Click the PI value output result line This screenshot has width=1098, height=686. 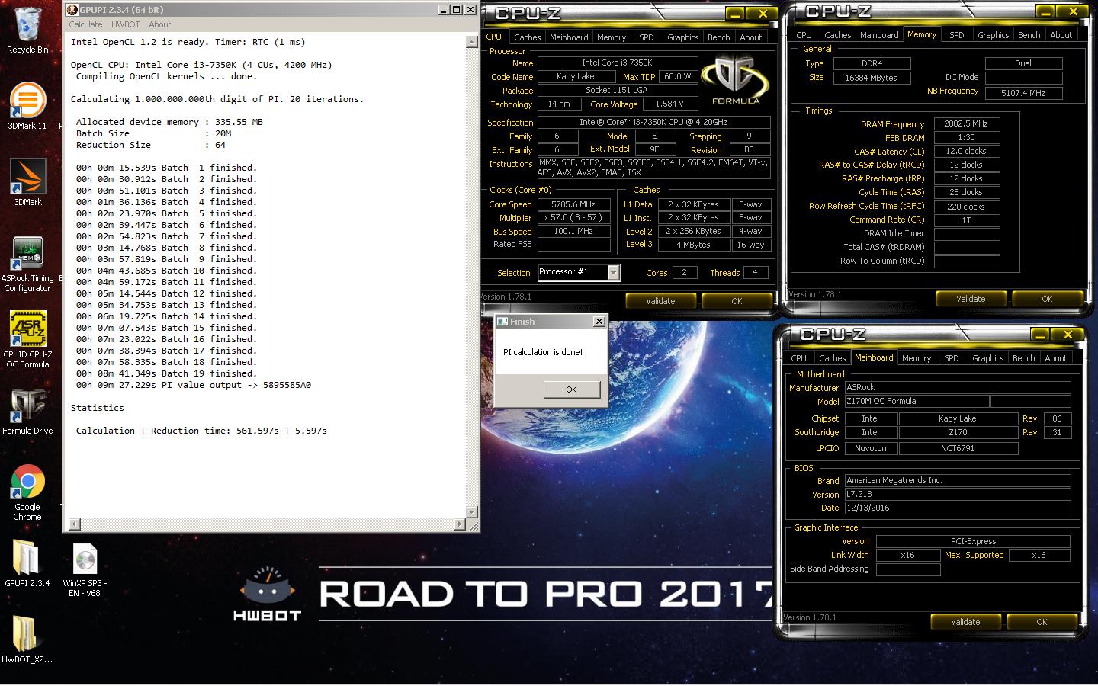(194, 385)
